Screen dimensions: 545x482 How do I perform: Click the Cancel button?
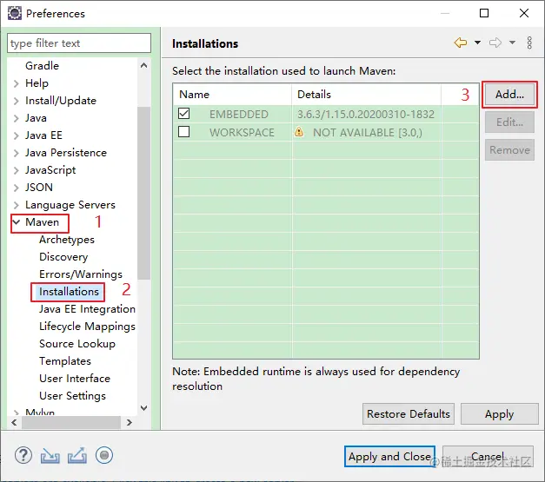pos(488,456)
